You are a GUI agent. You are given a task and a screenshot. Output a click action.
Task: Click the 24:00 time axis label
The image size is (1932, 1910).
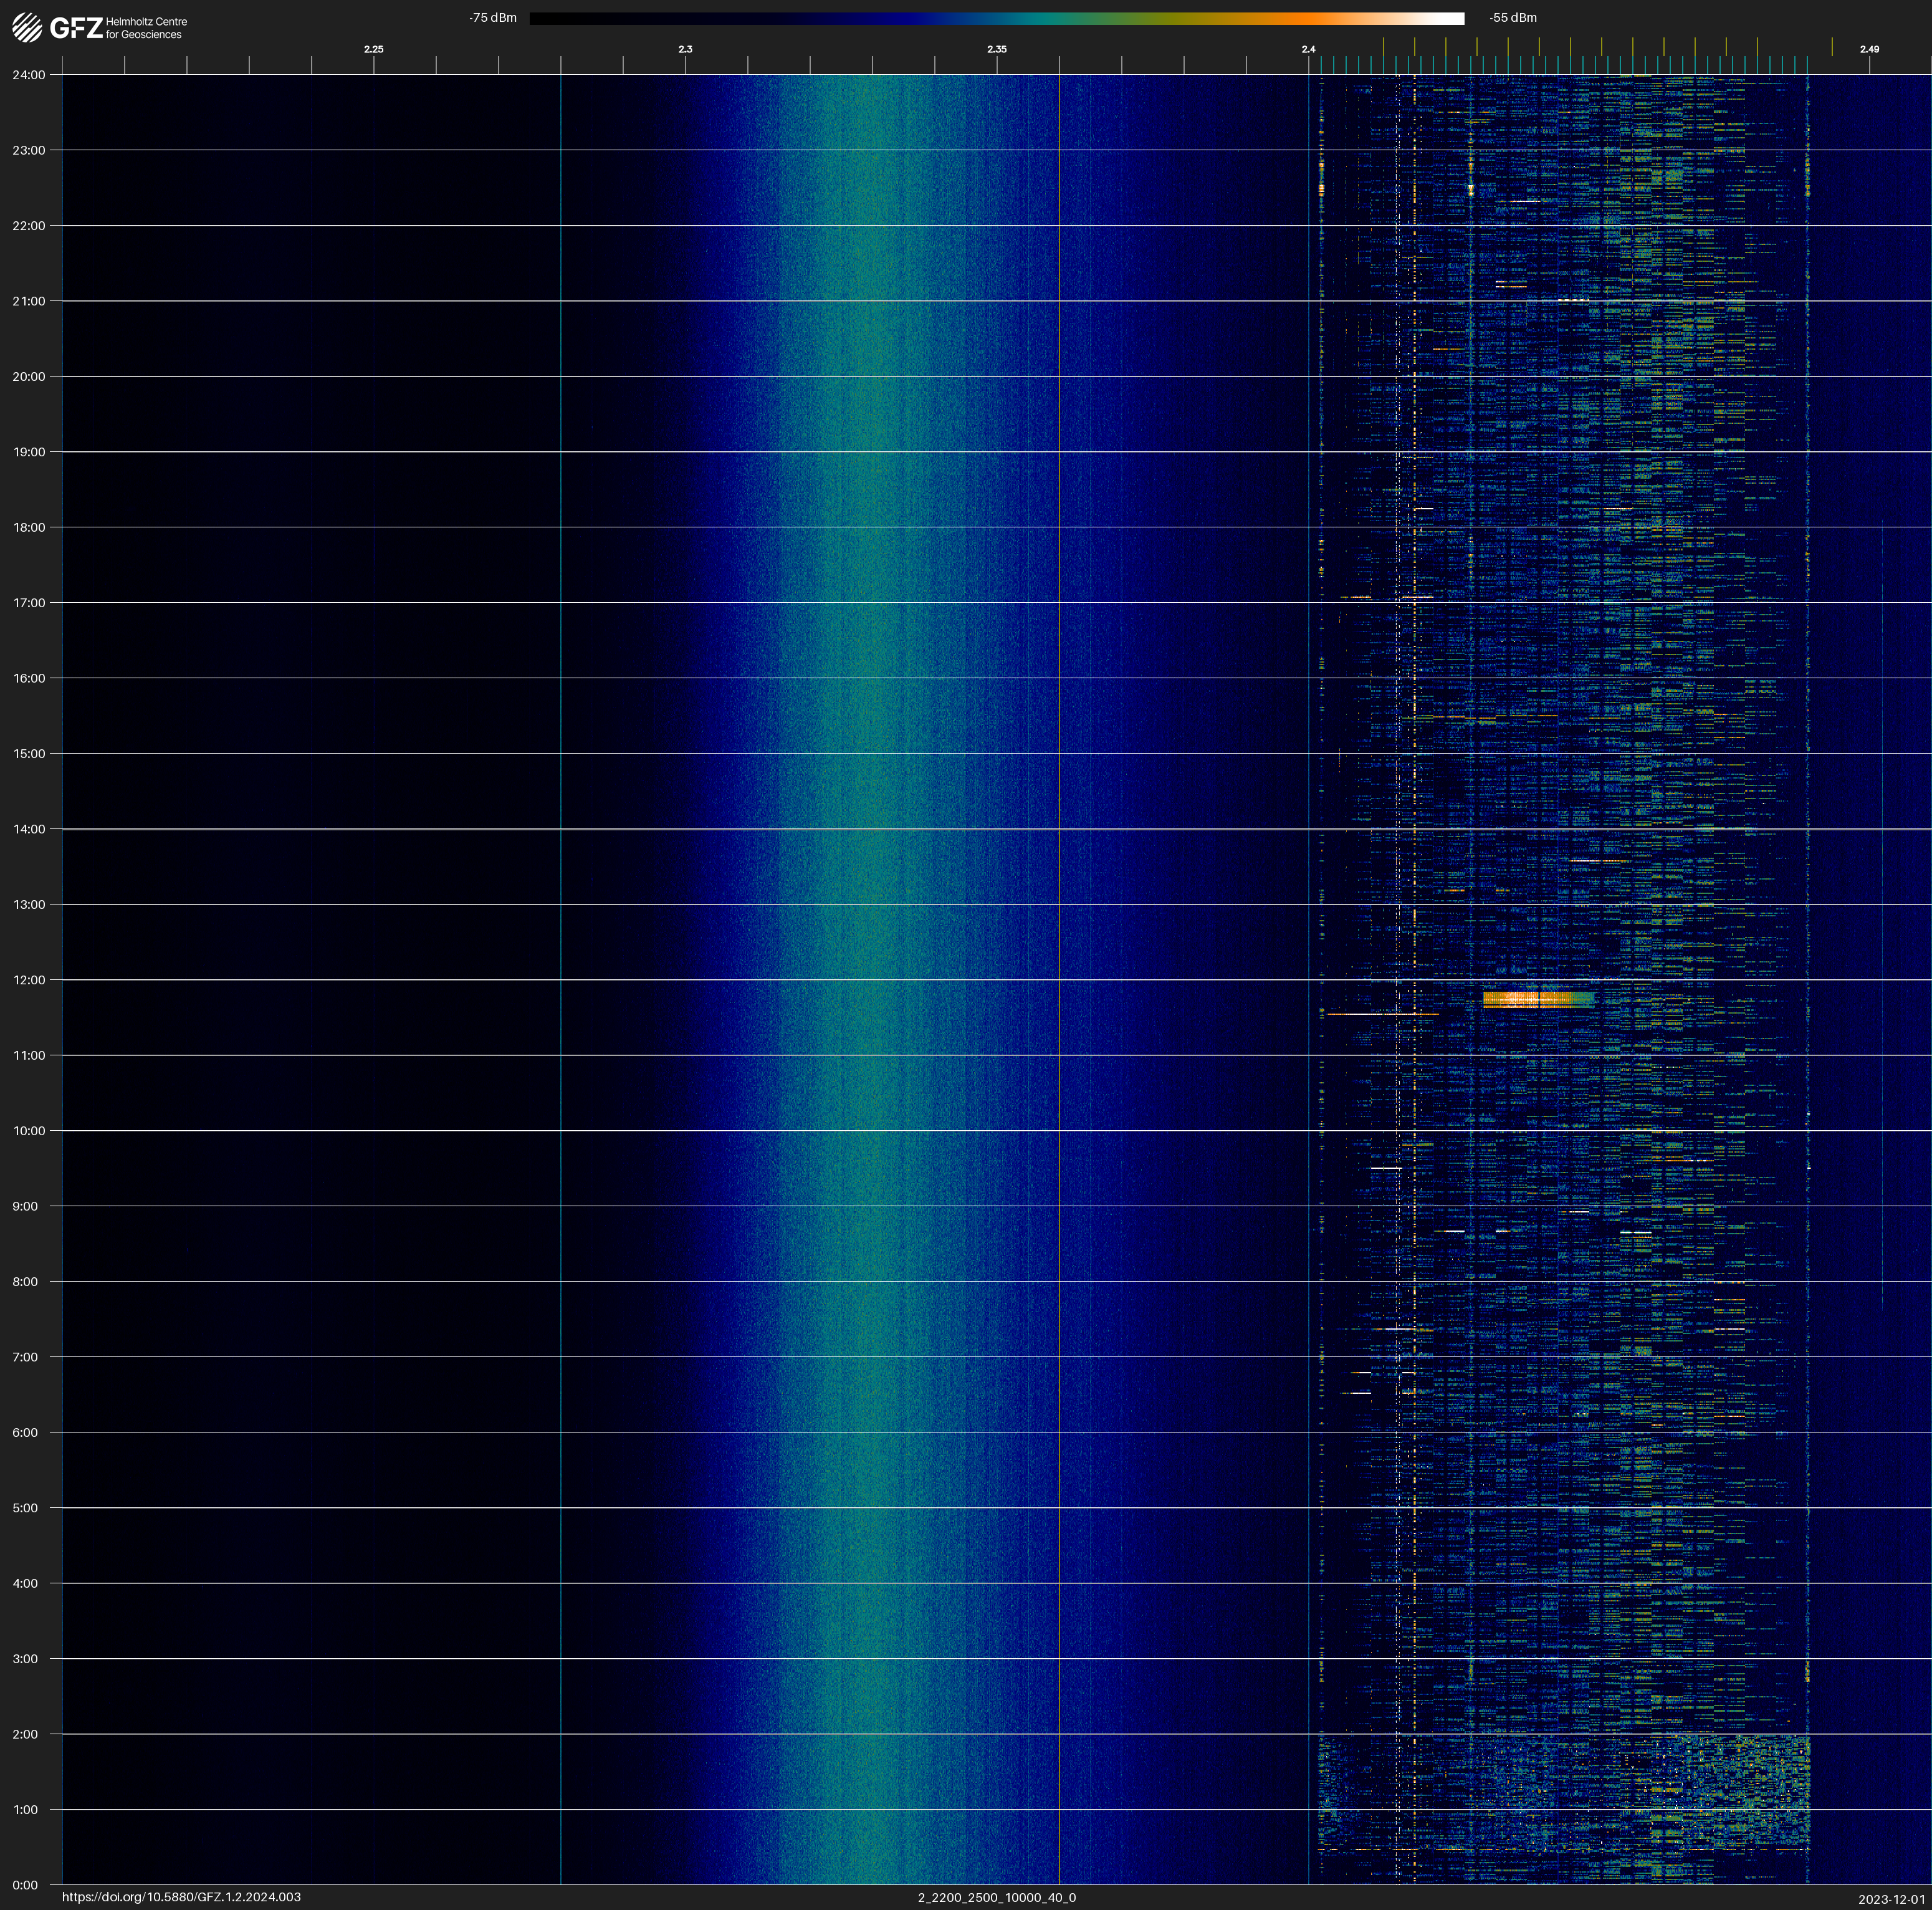pyautogui.click(x=29, y=75)
